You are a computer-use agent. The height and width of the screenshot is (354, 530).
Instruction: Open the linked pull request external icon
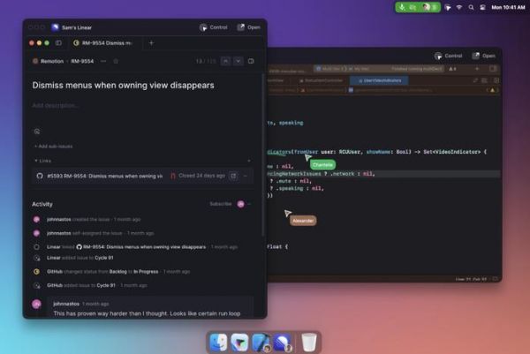tap(233, 176)
